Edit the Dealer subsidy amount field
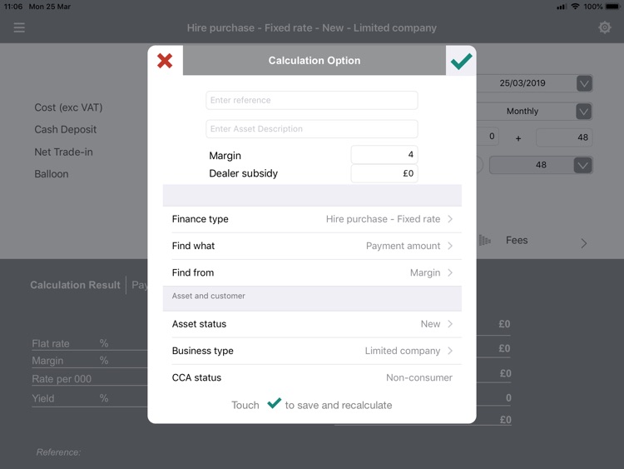The width and height of the screenshot is (624, 469). 384,173
